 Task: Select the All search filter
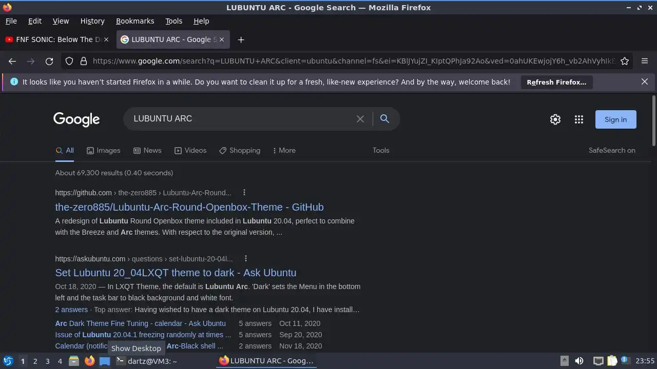(65, 150)
